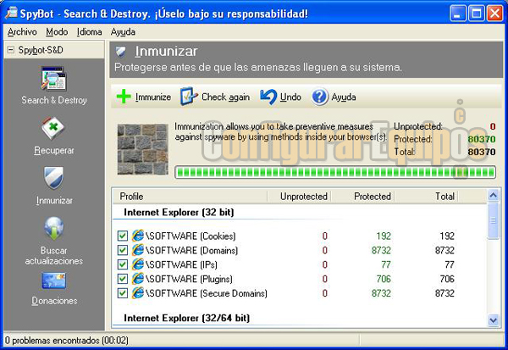The width and height of the screenshot is (508, 350).
Task: Select the Internet Explorer (32 bit) group heading
Action: click(x=179, y=212)
